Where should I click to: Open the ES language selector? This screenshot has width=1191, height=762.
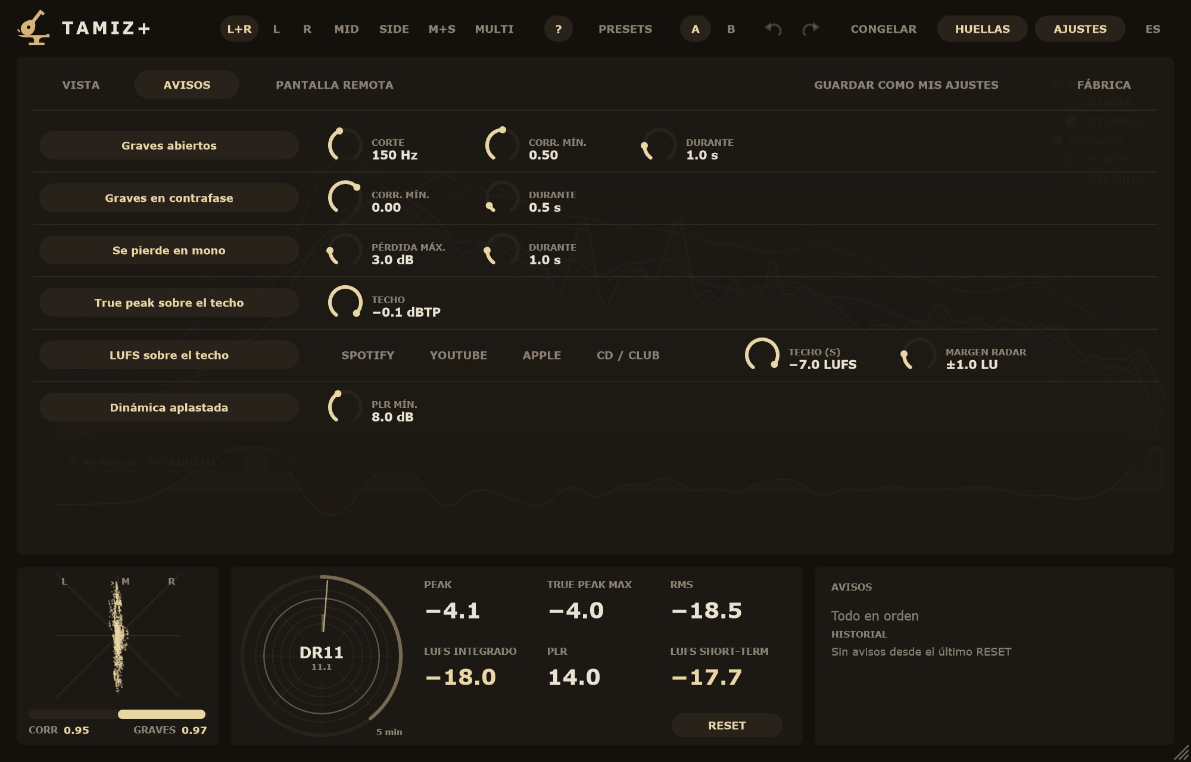1153,29
